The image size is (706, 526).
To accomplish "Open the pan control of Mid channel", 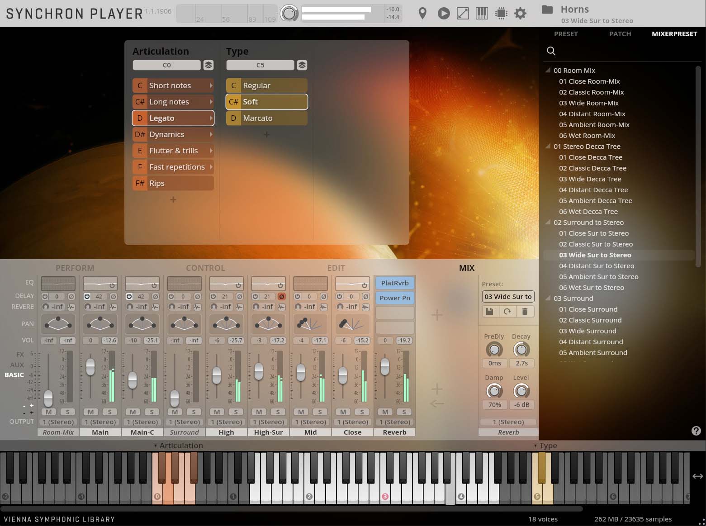I will click(x=310, y=324).
